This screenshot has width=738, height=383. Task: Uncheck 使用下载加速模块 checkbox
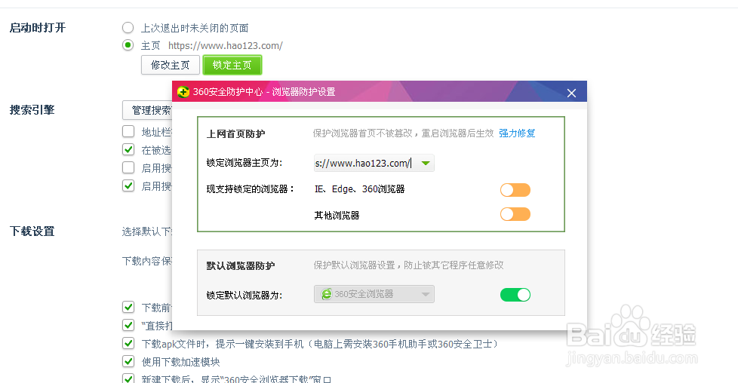128,362
